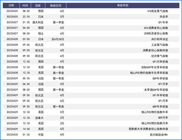Select the 数据区间 column header
Image resolution: width=182 pixels, height=140 pixels.
(x=56, y=5)
